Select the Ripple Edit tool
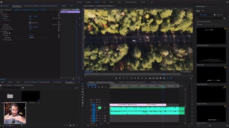 [x=83, y=89]
